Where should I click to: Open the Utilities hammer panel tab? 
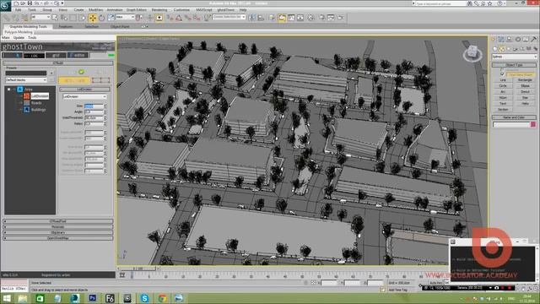point(534,40)
